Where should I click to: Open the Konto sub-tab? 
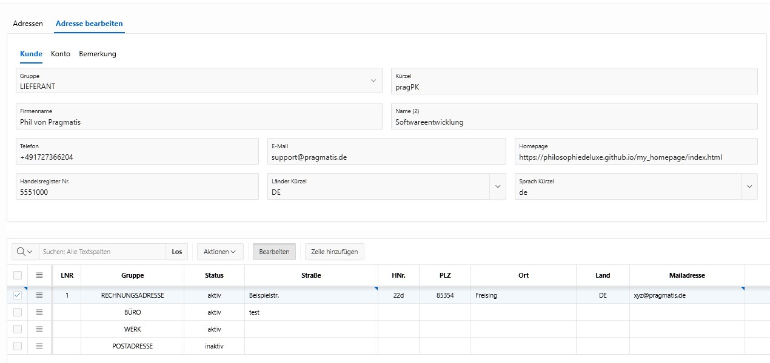coord(61,54)
